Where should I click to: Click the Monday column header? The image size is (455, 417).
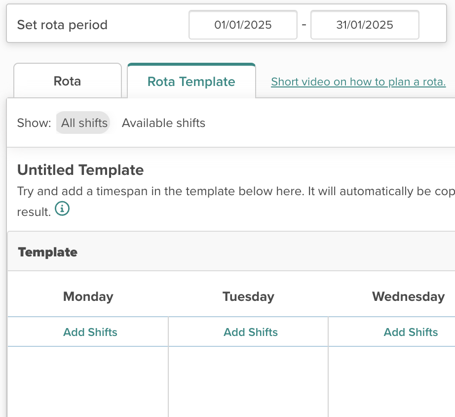[x=88, y=296]
